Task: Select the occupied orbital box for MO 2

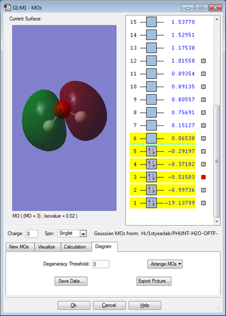Action: coord(151,190)
